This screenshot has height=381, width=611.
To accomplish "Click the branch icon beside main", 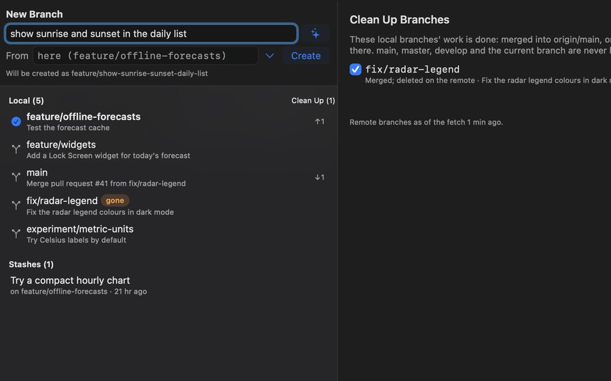I will pyautogui.click(x=16, y=177).
